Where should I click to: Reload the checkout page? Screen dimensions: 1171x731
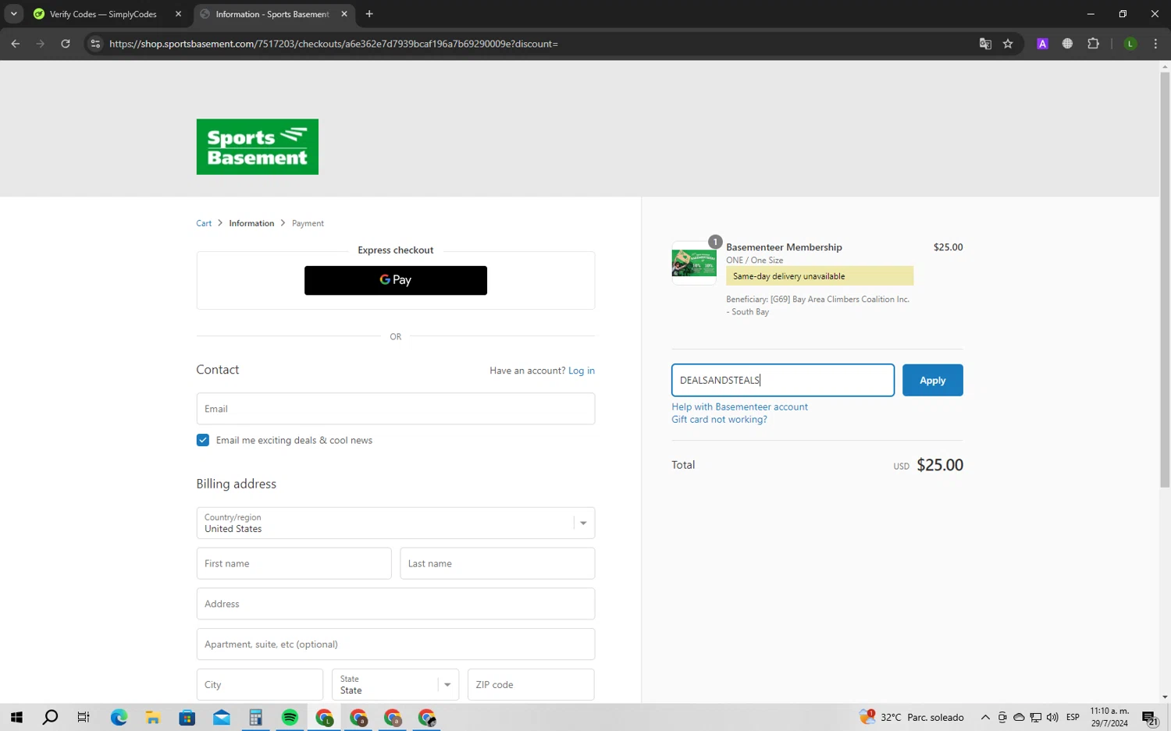coord(66,44)
